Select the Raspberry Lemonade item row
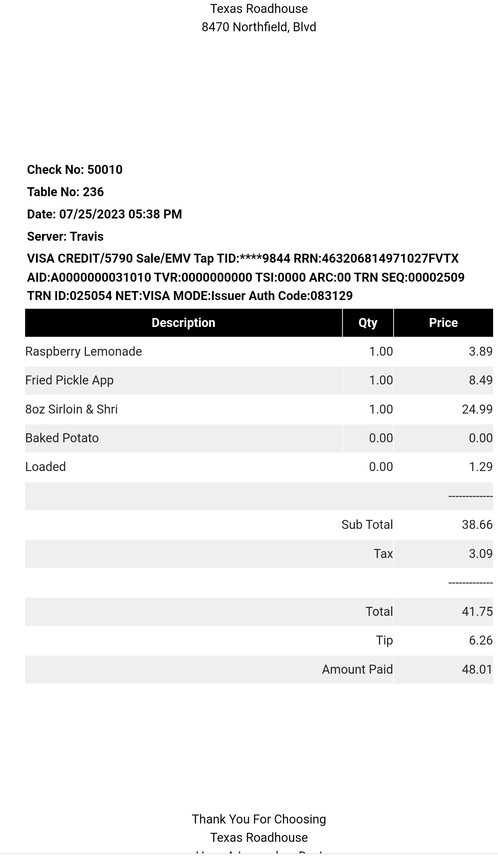Image resolution: width=498 pixels, height=858 pixels. pos(83,351)
